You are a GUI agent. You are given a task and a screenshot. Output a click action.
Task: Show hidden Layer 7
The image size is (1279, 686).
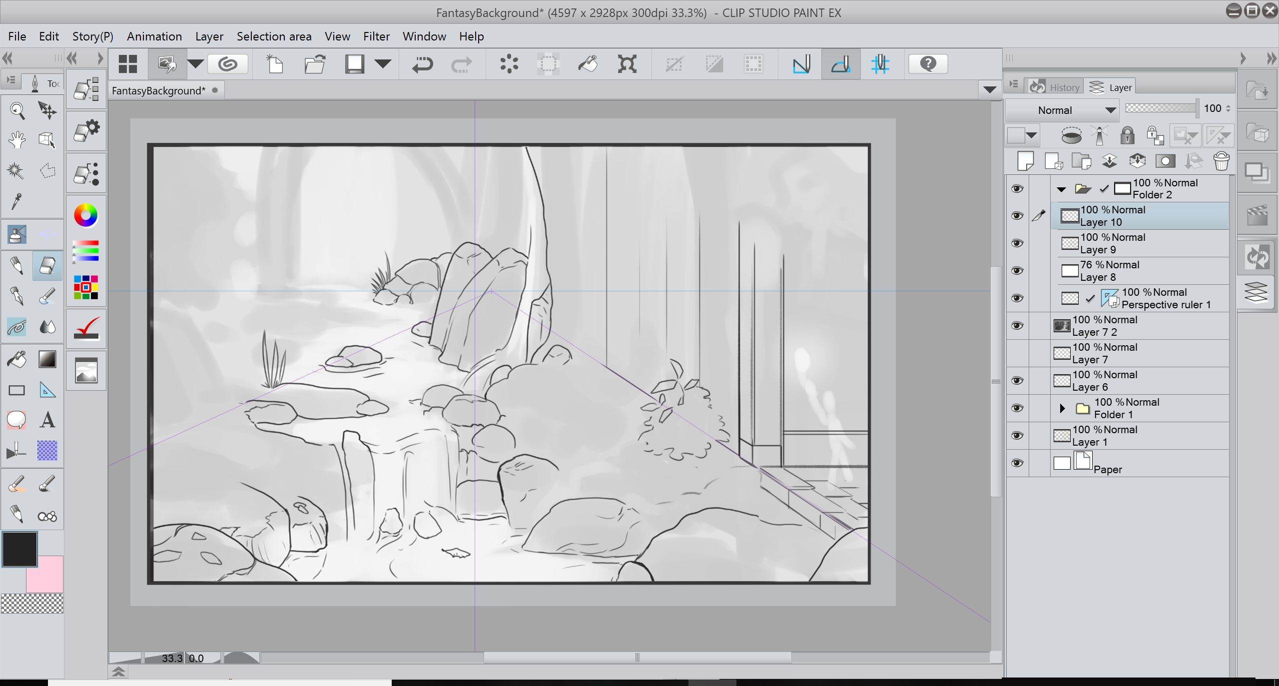click(x=1017, y=353)
